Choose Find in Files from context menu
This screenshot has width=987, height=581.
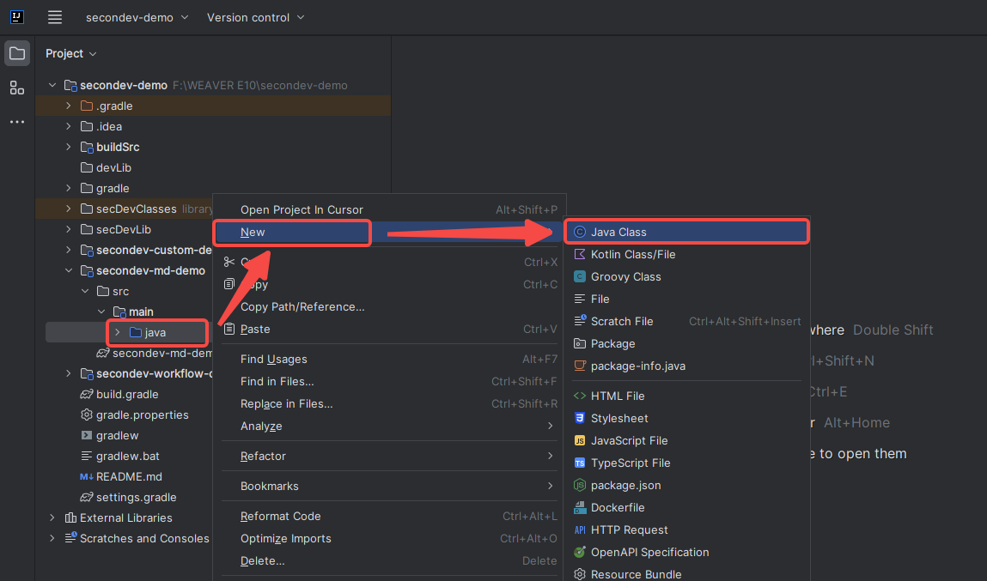tap(277, 381)
